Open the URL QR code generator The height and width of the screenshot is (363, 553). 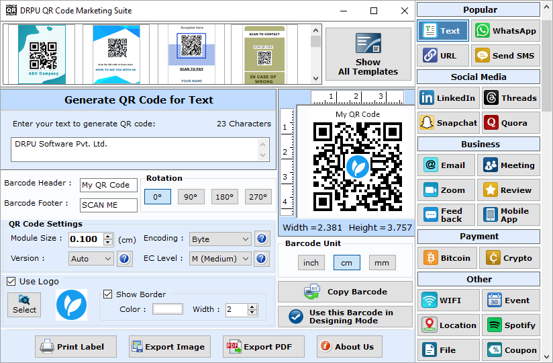pos(443,55)
